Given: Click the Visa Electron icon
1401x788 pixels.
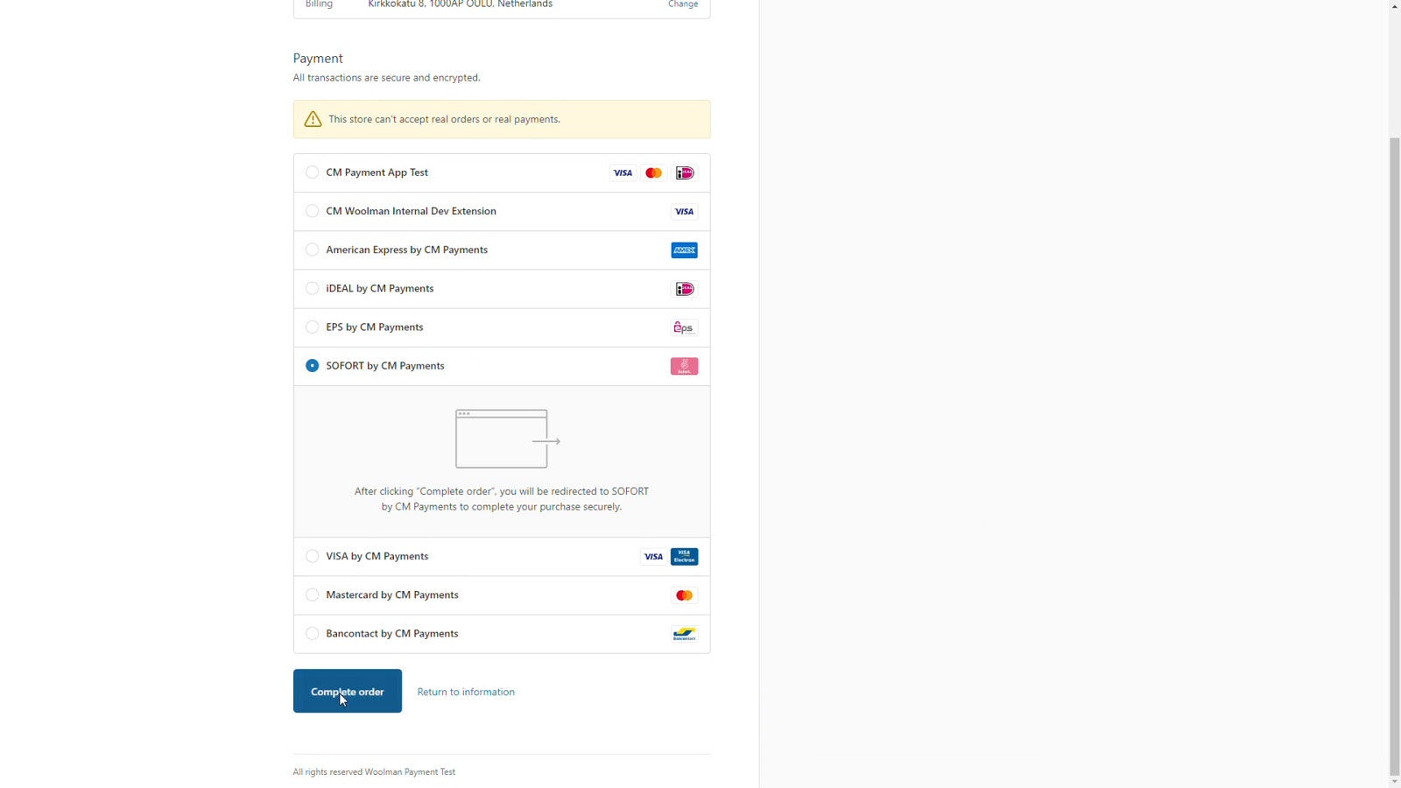Looking at the screenshot, I should [x=685, y=557].
